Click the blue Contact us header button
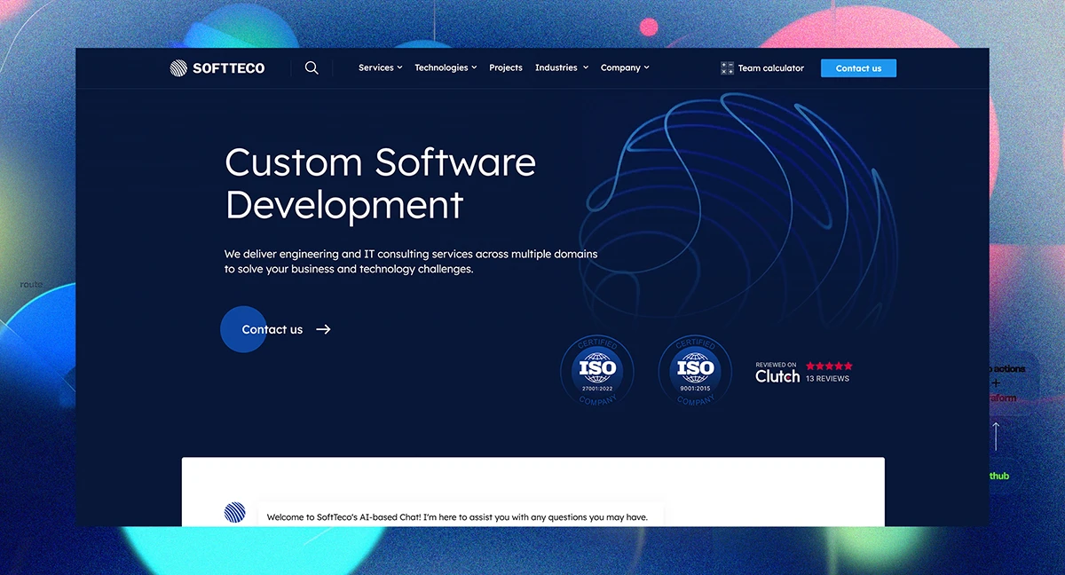Viewport: 1065px width, 575px height. 858,68
